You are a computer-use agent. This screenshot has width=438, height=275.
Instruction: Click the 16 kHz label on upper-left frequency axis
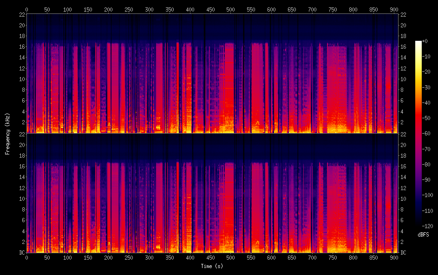coord(20,46)
